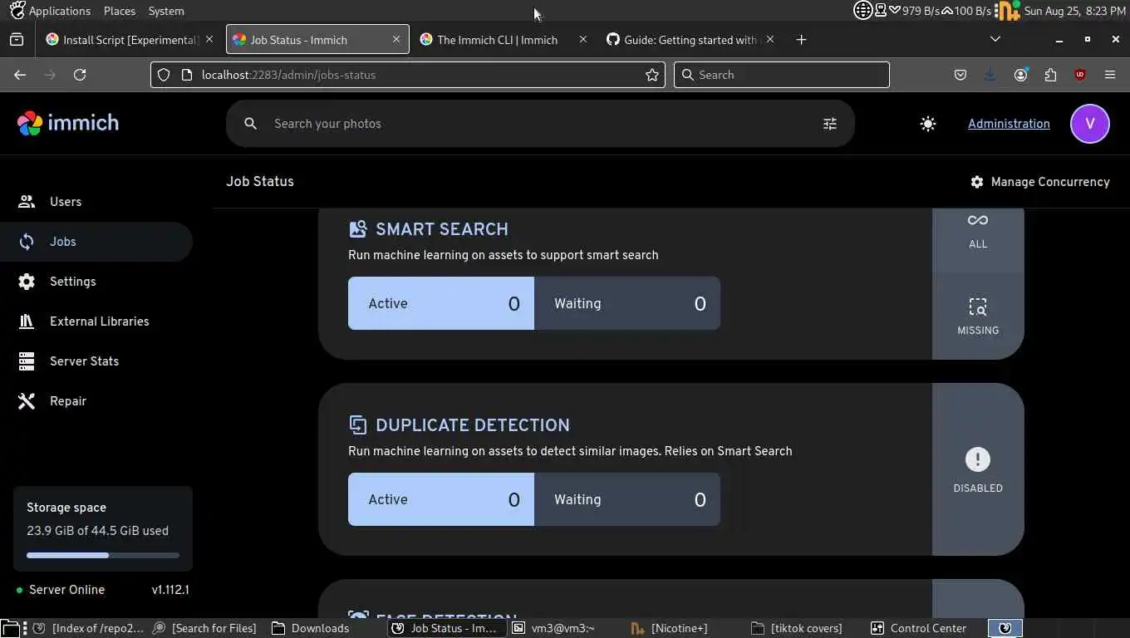Open Control Center taskbar item

(x=926, y=628)
